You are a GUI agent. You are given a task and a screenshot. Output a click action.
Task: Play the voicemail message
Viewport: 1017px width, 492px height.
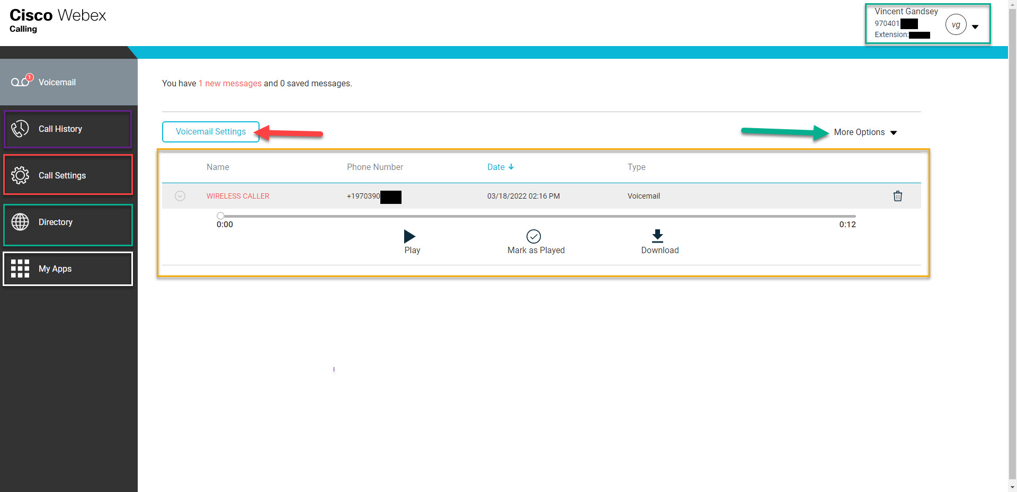point(412,242)
